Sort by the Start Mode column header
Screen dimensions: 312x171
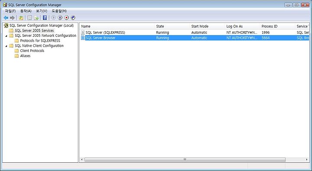point(207,26)
